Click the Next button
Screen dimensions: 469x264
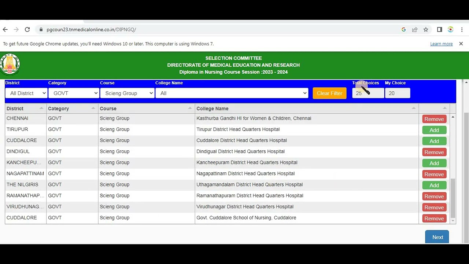tap(437, 237)
